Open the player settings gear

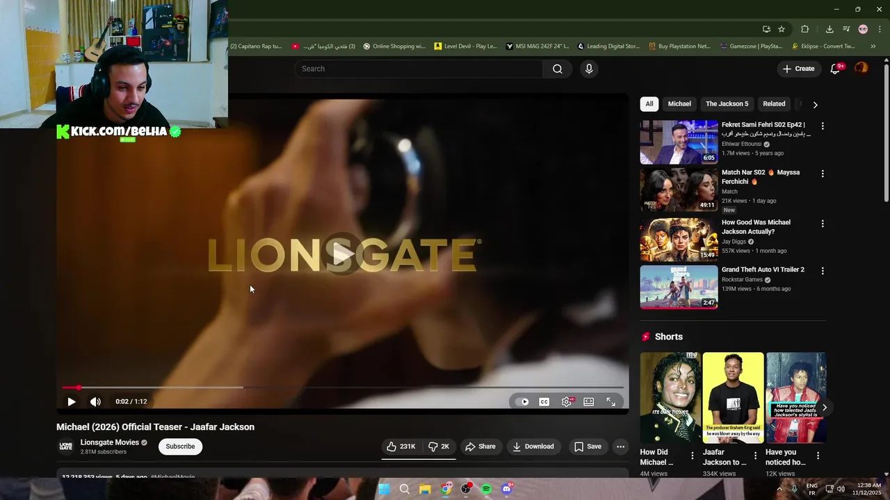(567, 401)
